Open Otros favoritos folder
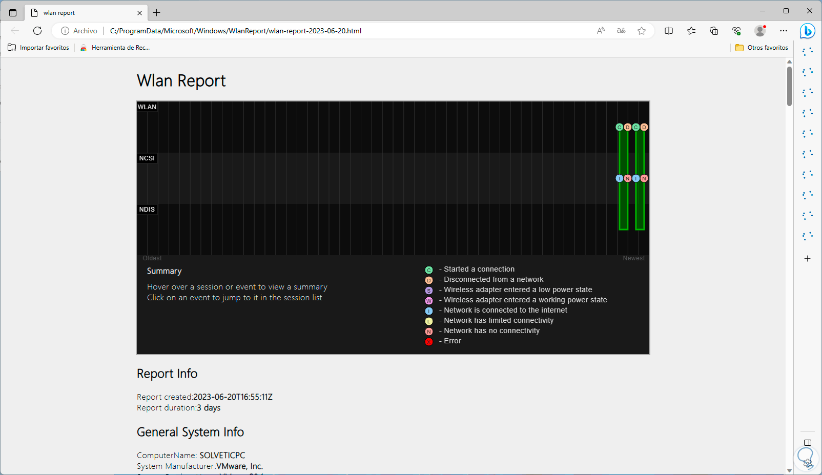 coord(762,48)
